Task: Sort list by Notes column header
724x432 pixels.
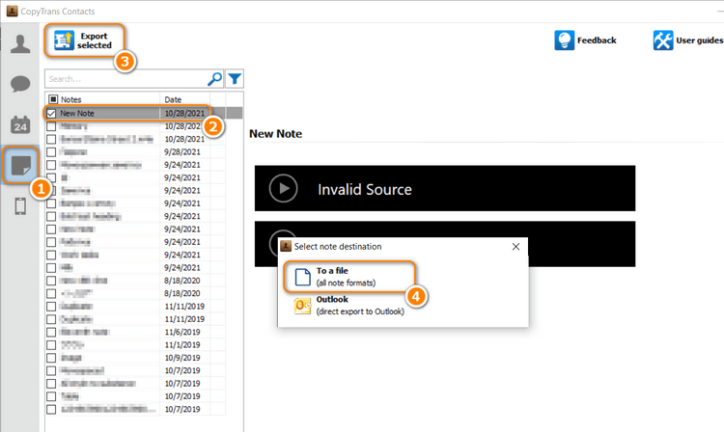Action: click(x=70, y=99)
